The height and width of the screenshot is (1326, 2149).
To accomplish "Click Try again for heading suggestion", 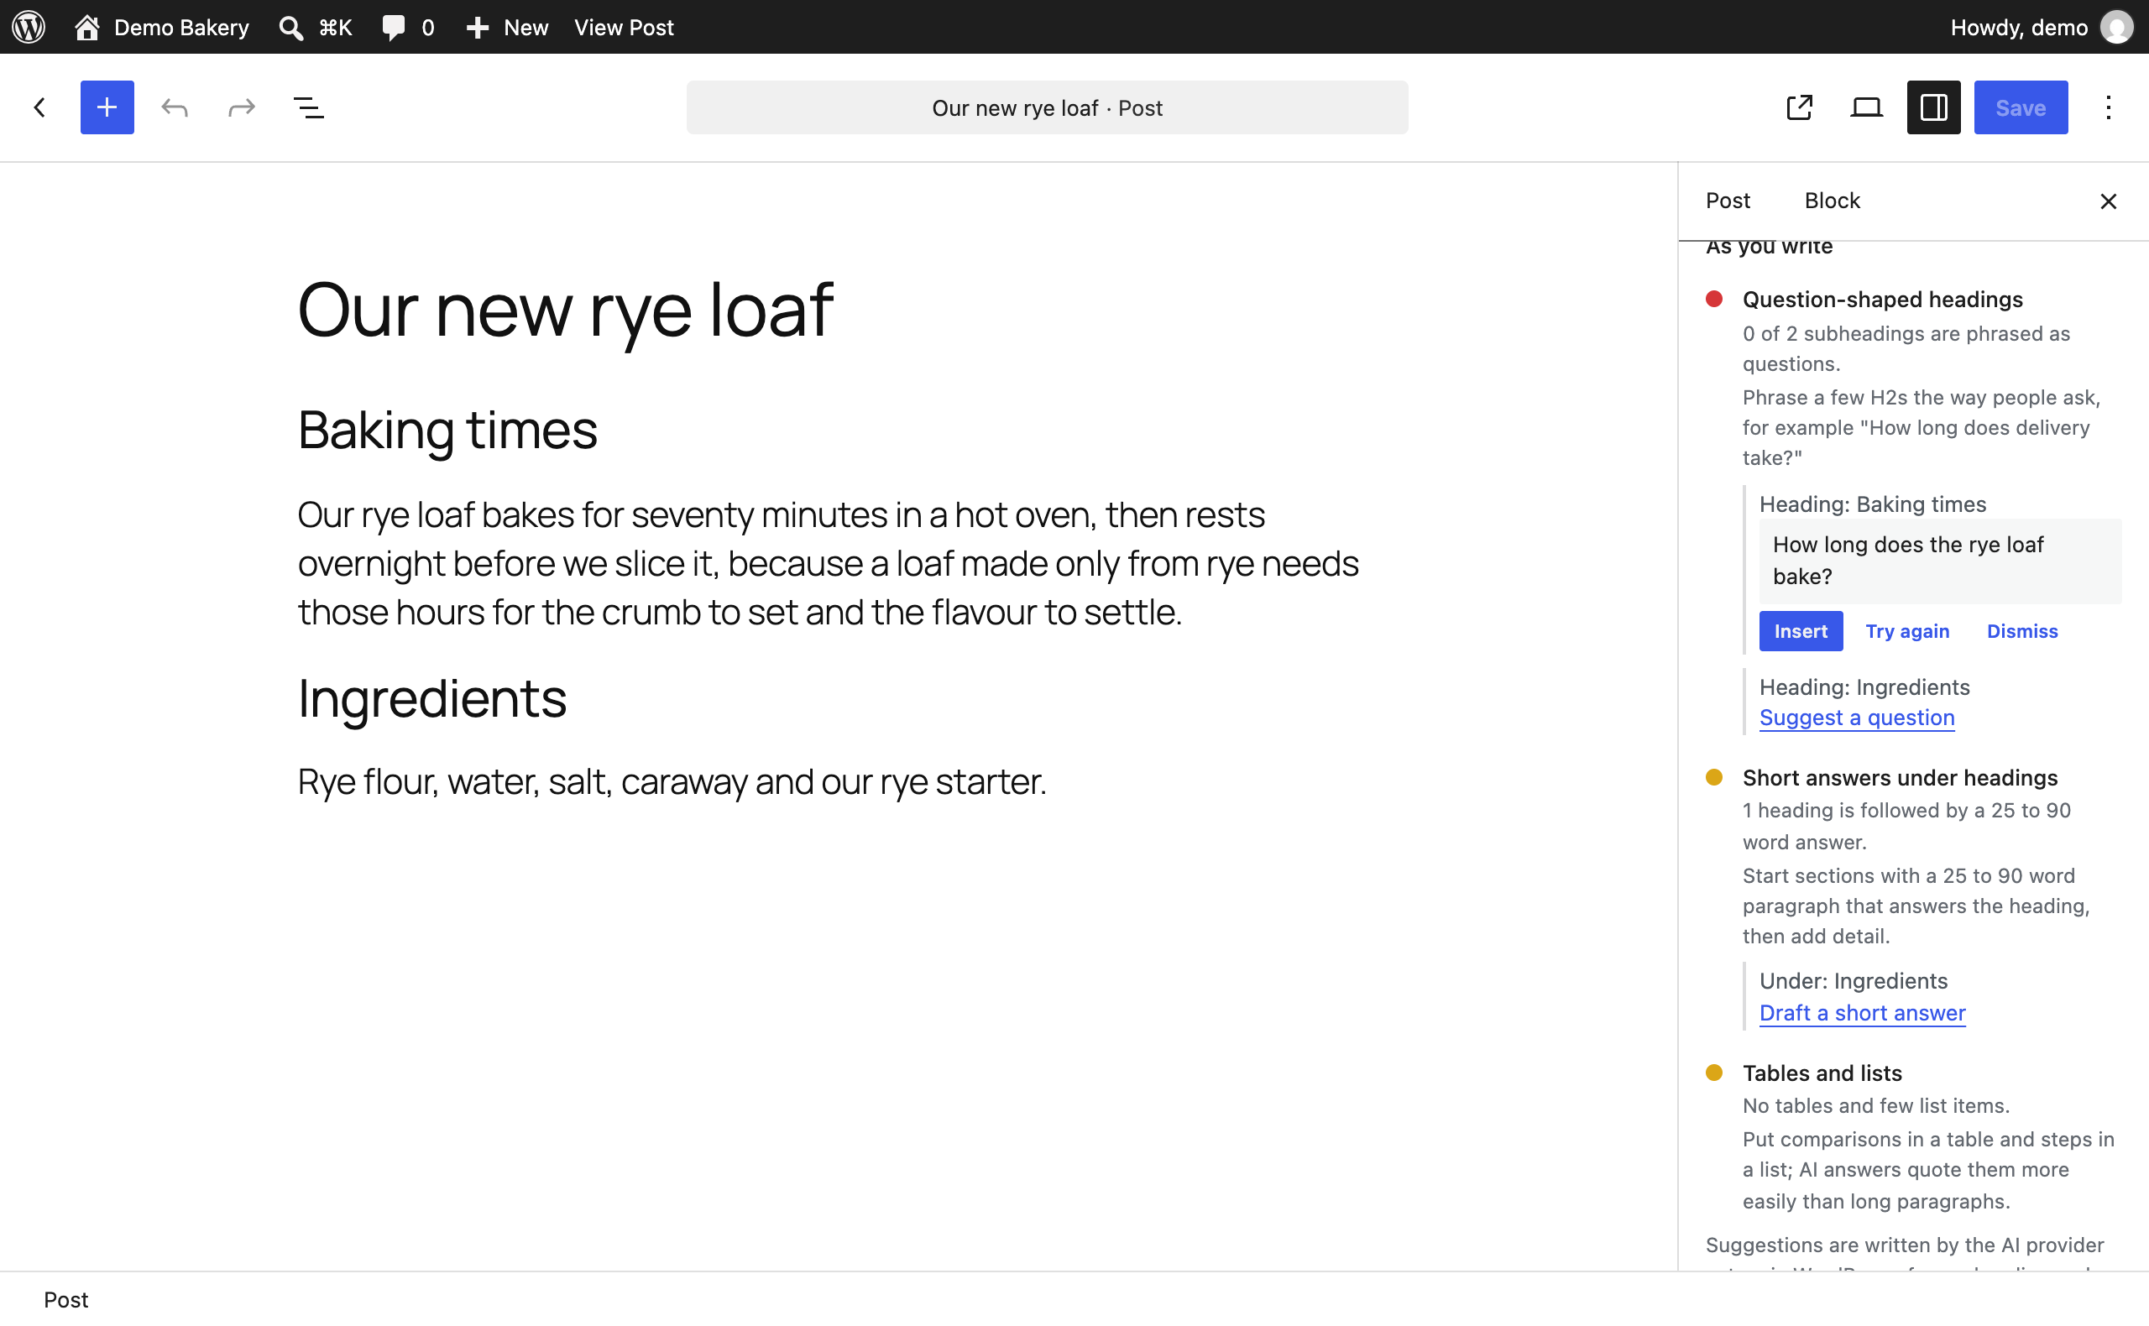I will pos(1907,630).
